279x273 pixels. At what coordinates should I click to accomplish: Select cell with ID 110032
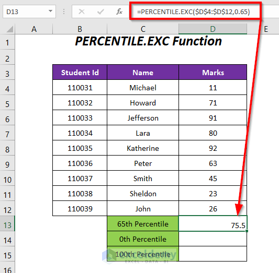click(x=80, y=102)
